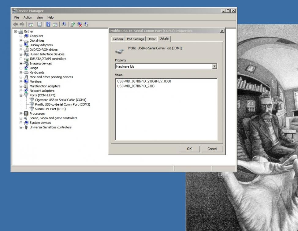Scan for hardware changes via toolbar icon
This screenshot has width=298, height=231.
64,24
